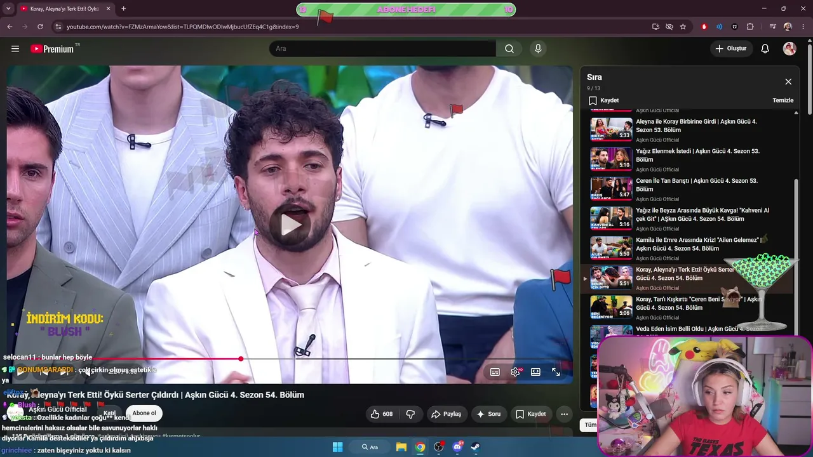813x457 pixels.
Task: Open Chrome media controls
Action: pos(772,27)
